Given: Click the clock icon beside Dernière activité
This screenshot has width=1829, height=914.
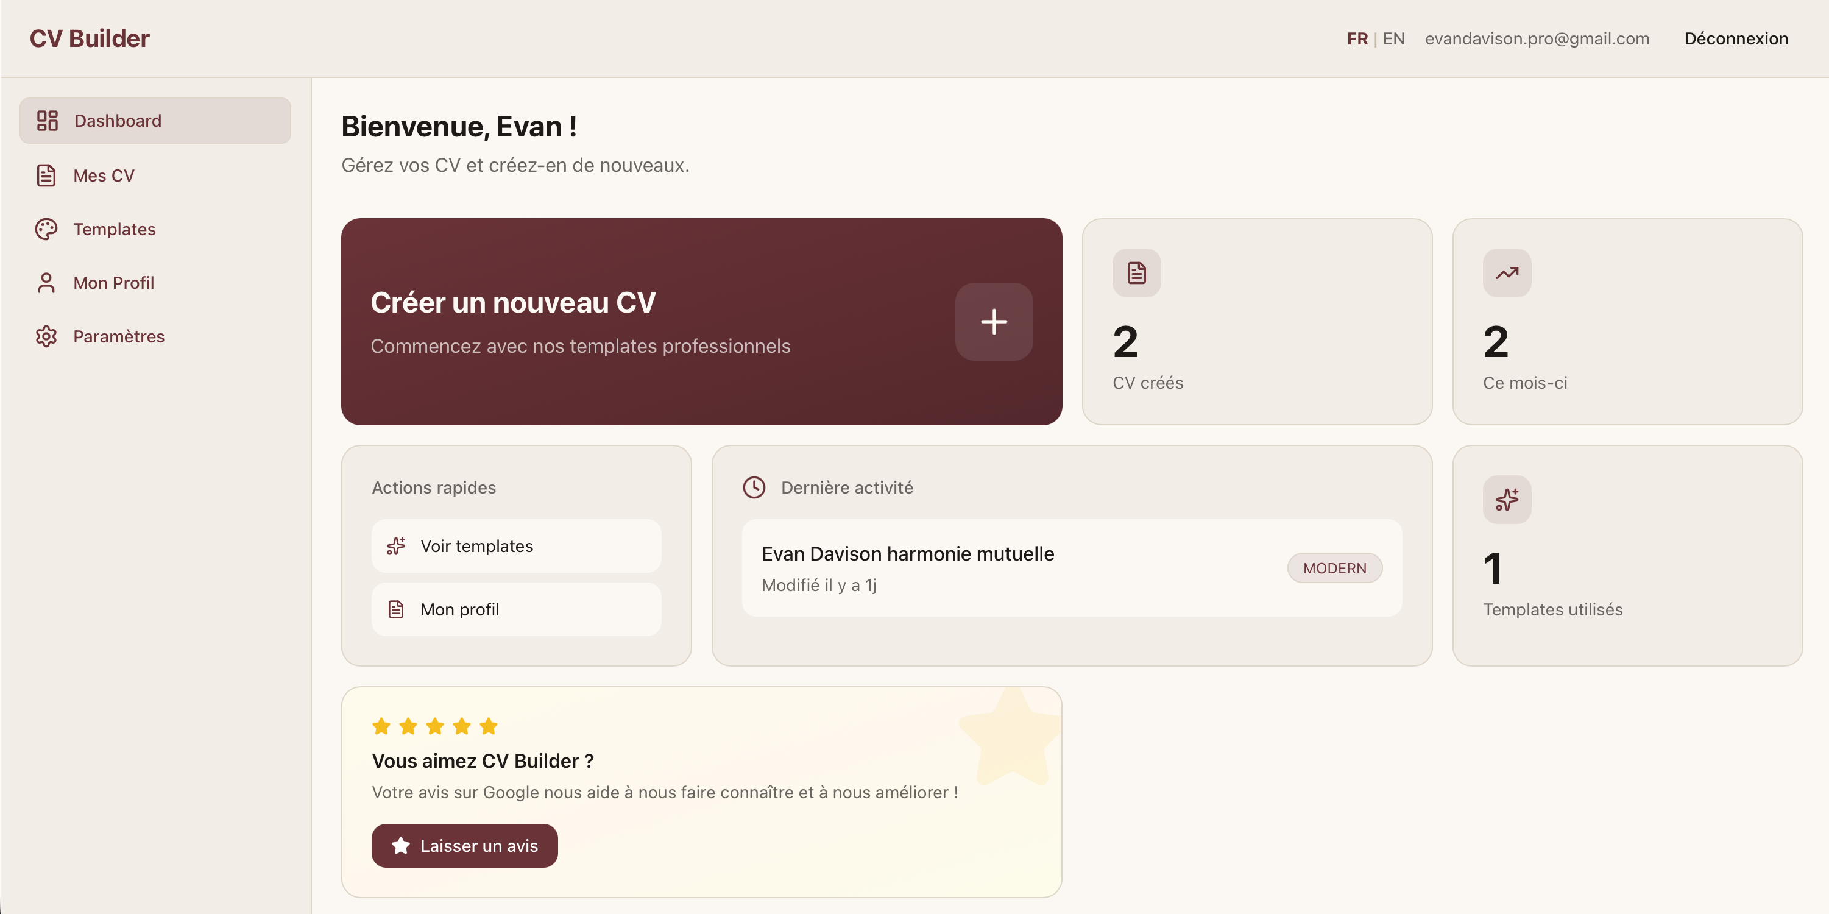Looking at the screenshot, I should 754,487.
